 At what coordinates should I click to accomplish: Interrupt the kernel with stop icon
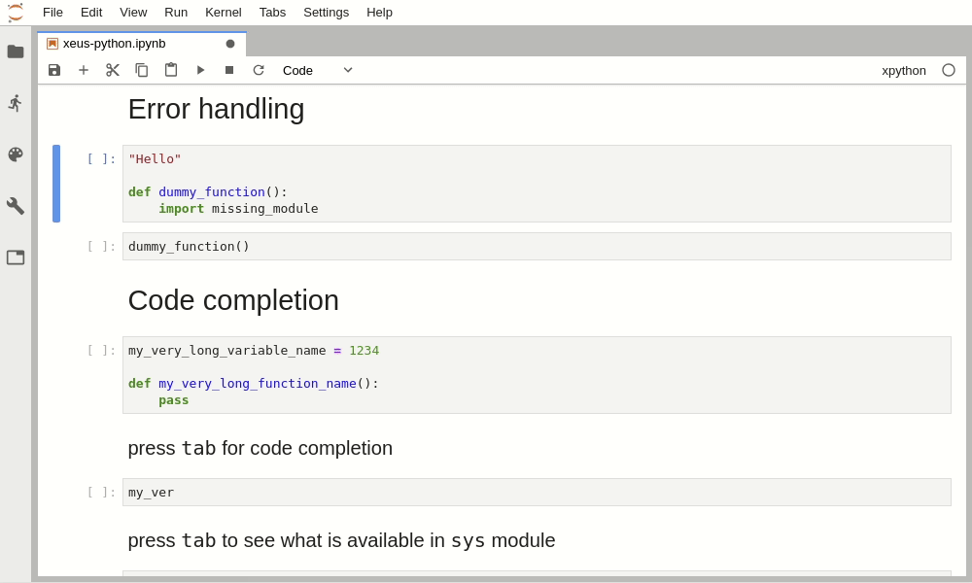pos(229,70)
